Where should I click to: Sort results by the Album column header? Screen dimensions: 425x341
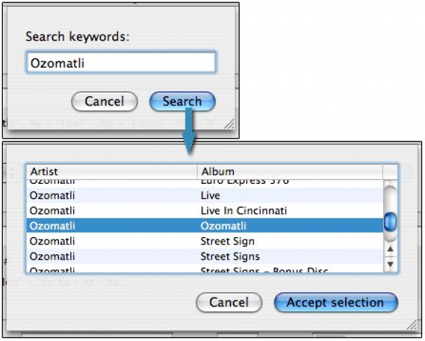290,171
